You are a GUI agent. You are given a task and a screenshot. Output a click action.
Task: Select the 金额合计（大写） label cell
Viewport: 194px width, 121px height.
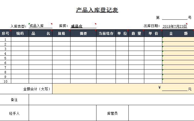(26, 89)
